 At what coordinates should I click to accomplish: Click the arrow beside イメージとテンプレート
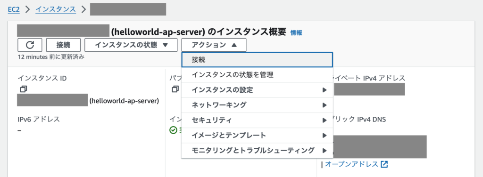point(325,135)
